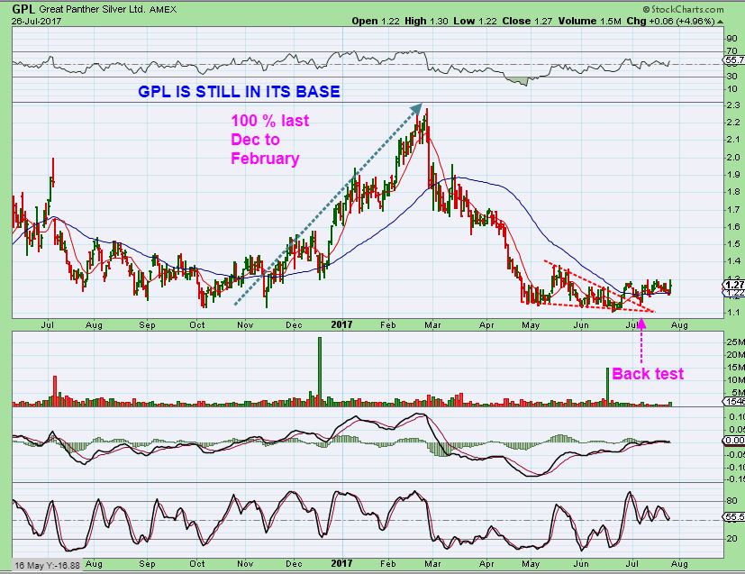Click the Volume 1.5M readout
The height and width of the screenshot is (574, 745).
(590, 22)
